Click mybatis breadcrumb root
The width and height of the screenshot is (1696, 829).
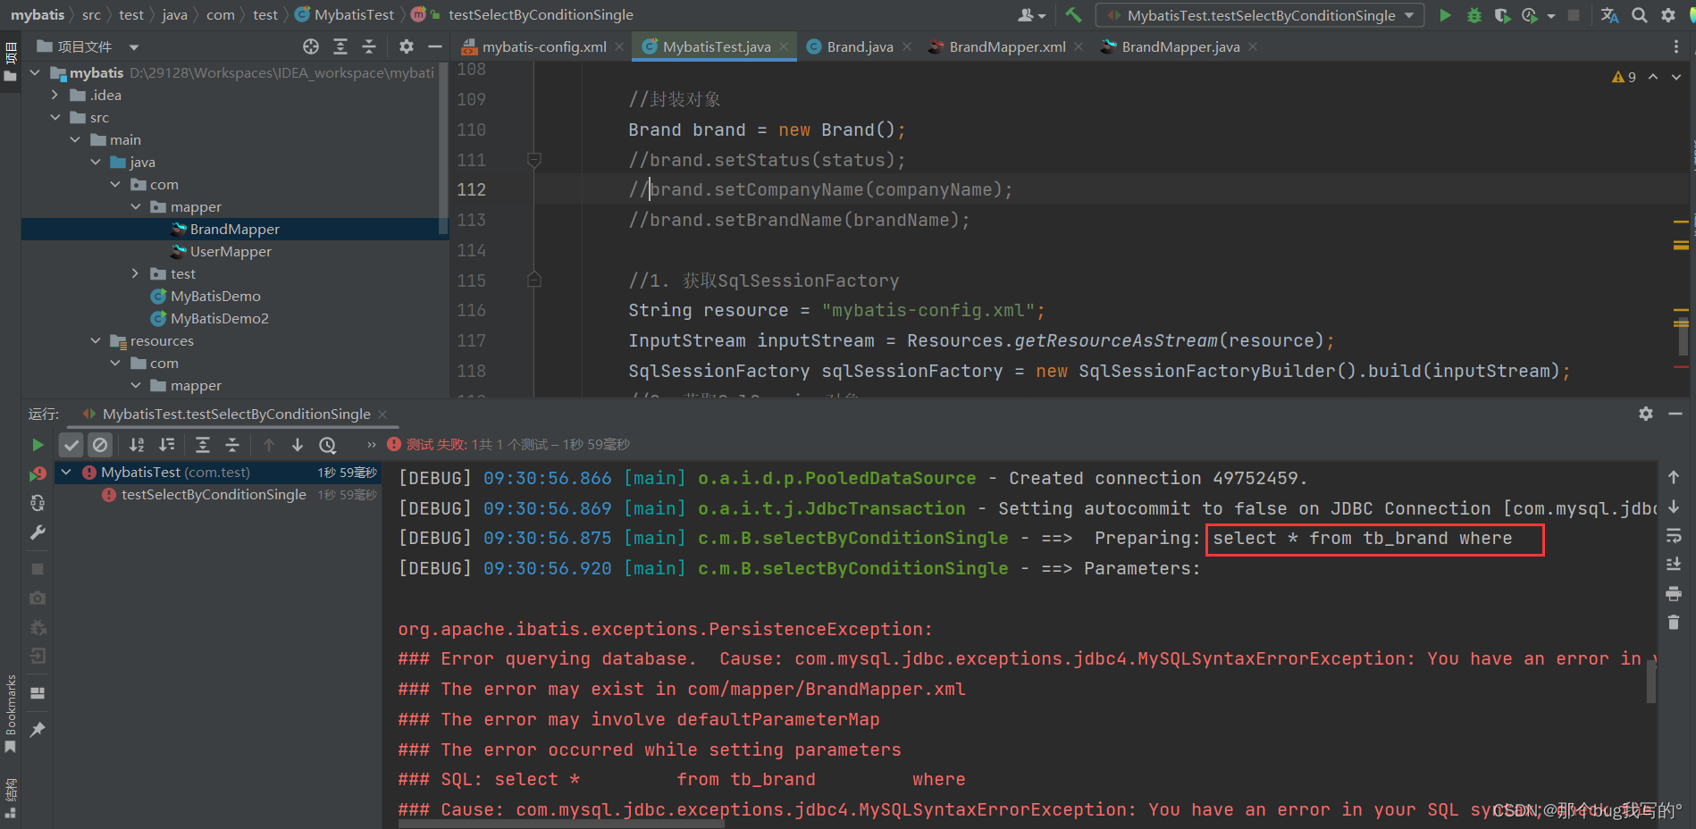click(38, 14)
